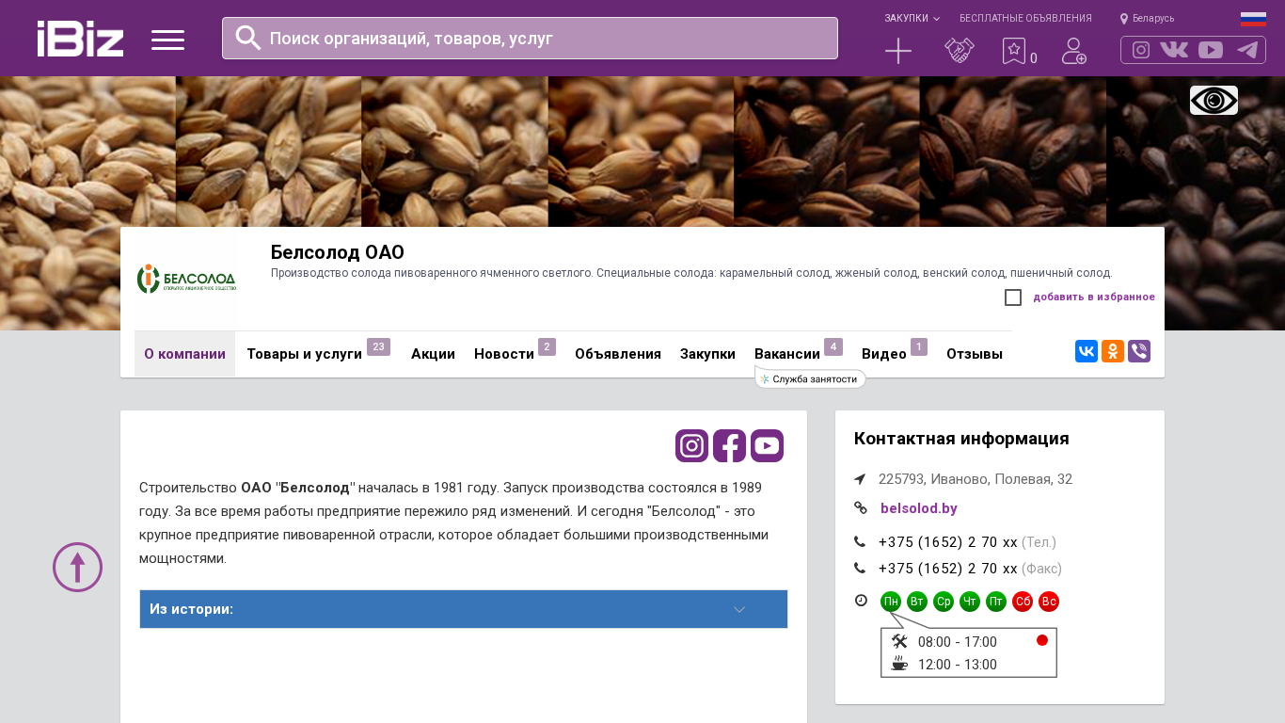Share company page on VK
The image size is (1285, 723).
[x=1087, y=351]
